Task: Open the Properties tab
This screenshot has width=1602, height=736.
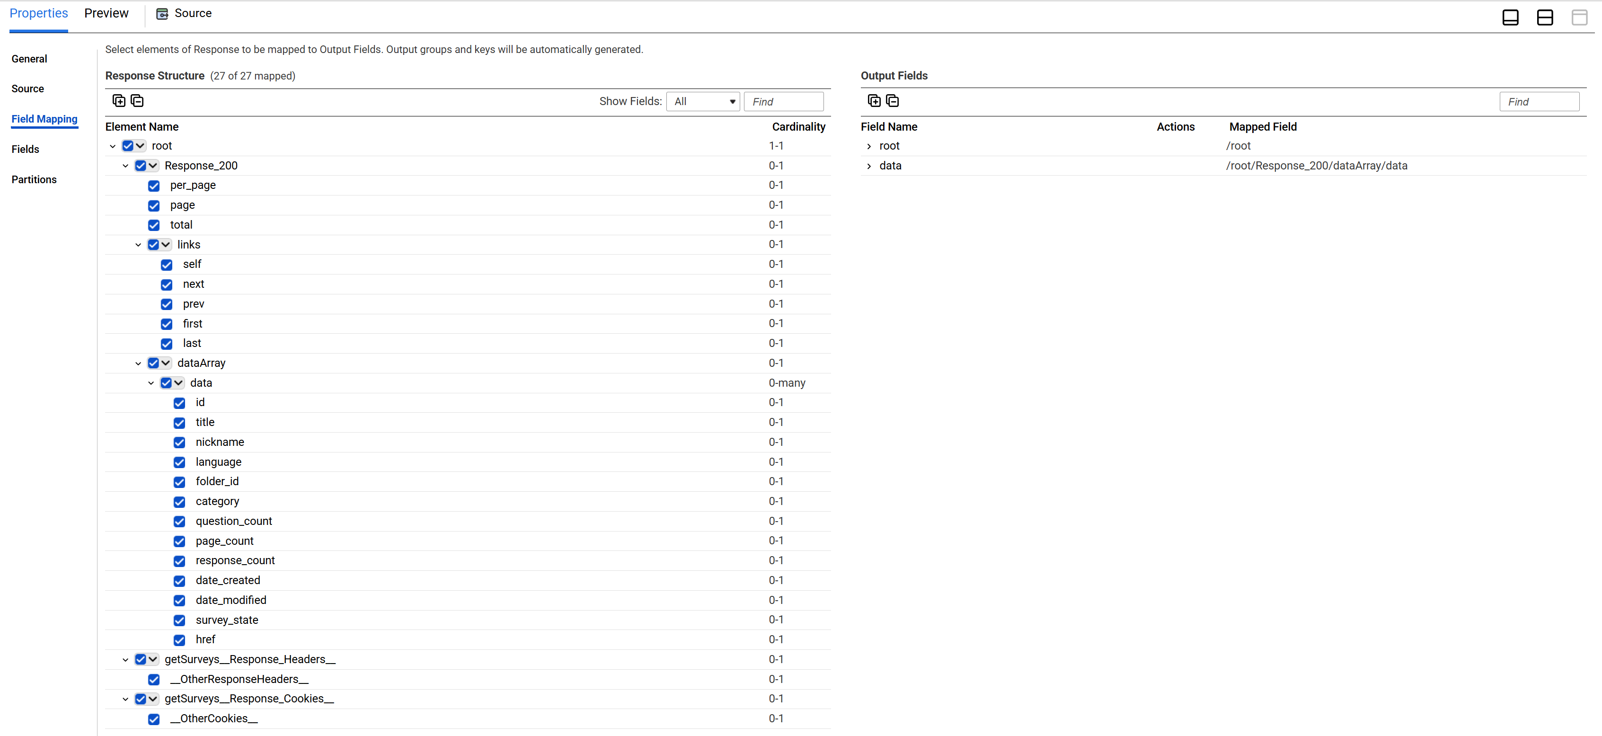Action: click(38, 13)
